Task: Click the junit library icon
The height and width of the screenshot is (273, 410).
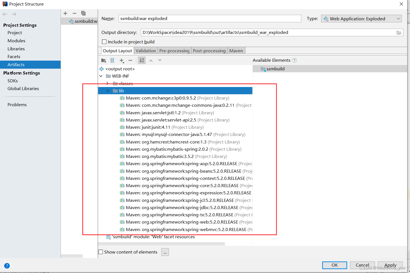Action: (x=122, y=127)
